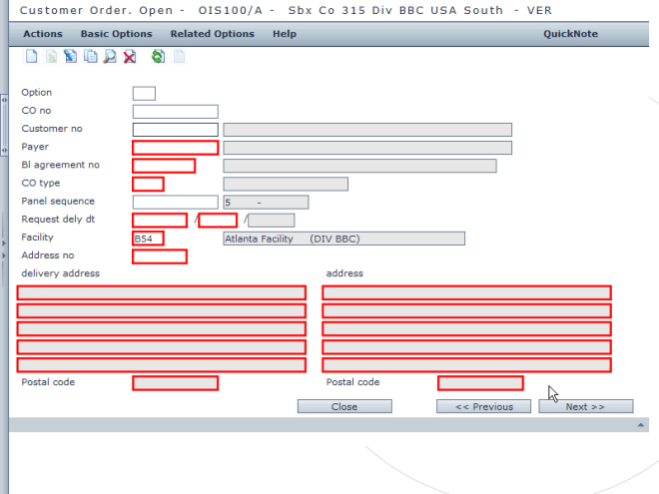This screenshot has height=494, width=659.
Task: Click the red X Delete icon
Action: point(130,58)
